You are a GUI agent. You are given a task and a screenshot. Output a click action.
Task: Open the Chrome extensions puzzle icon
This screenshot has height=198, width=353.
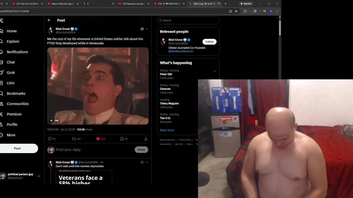[x=245, y=11]
